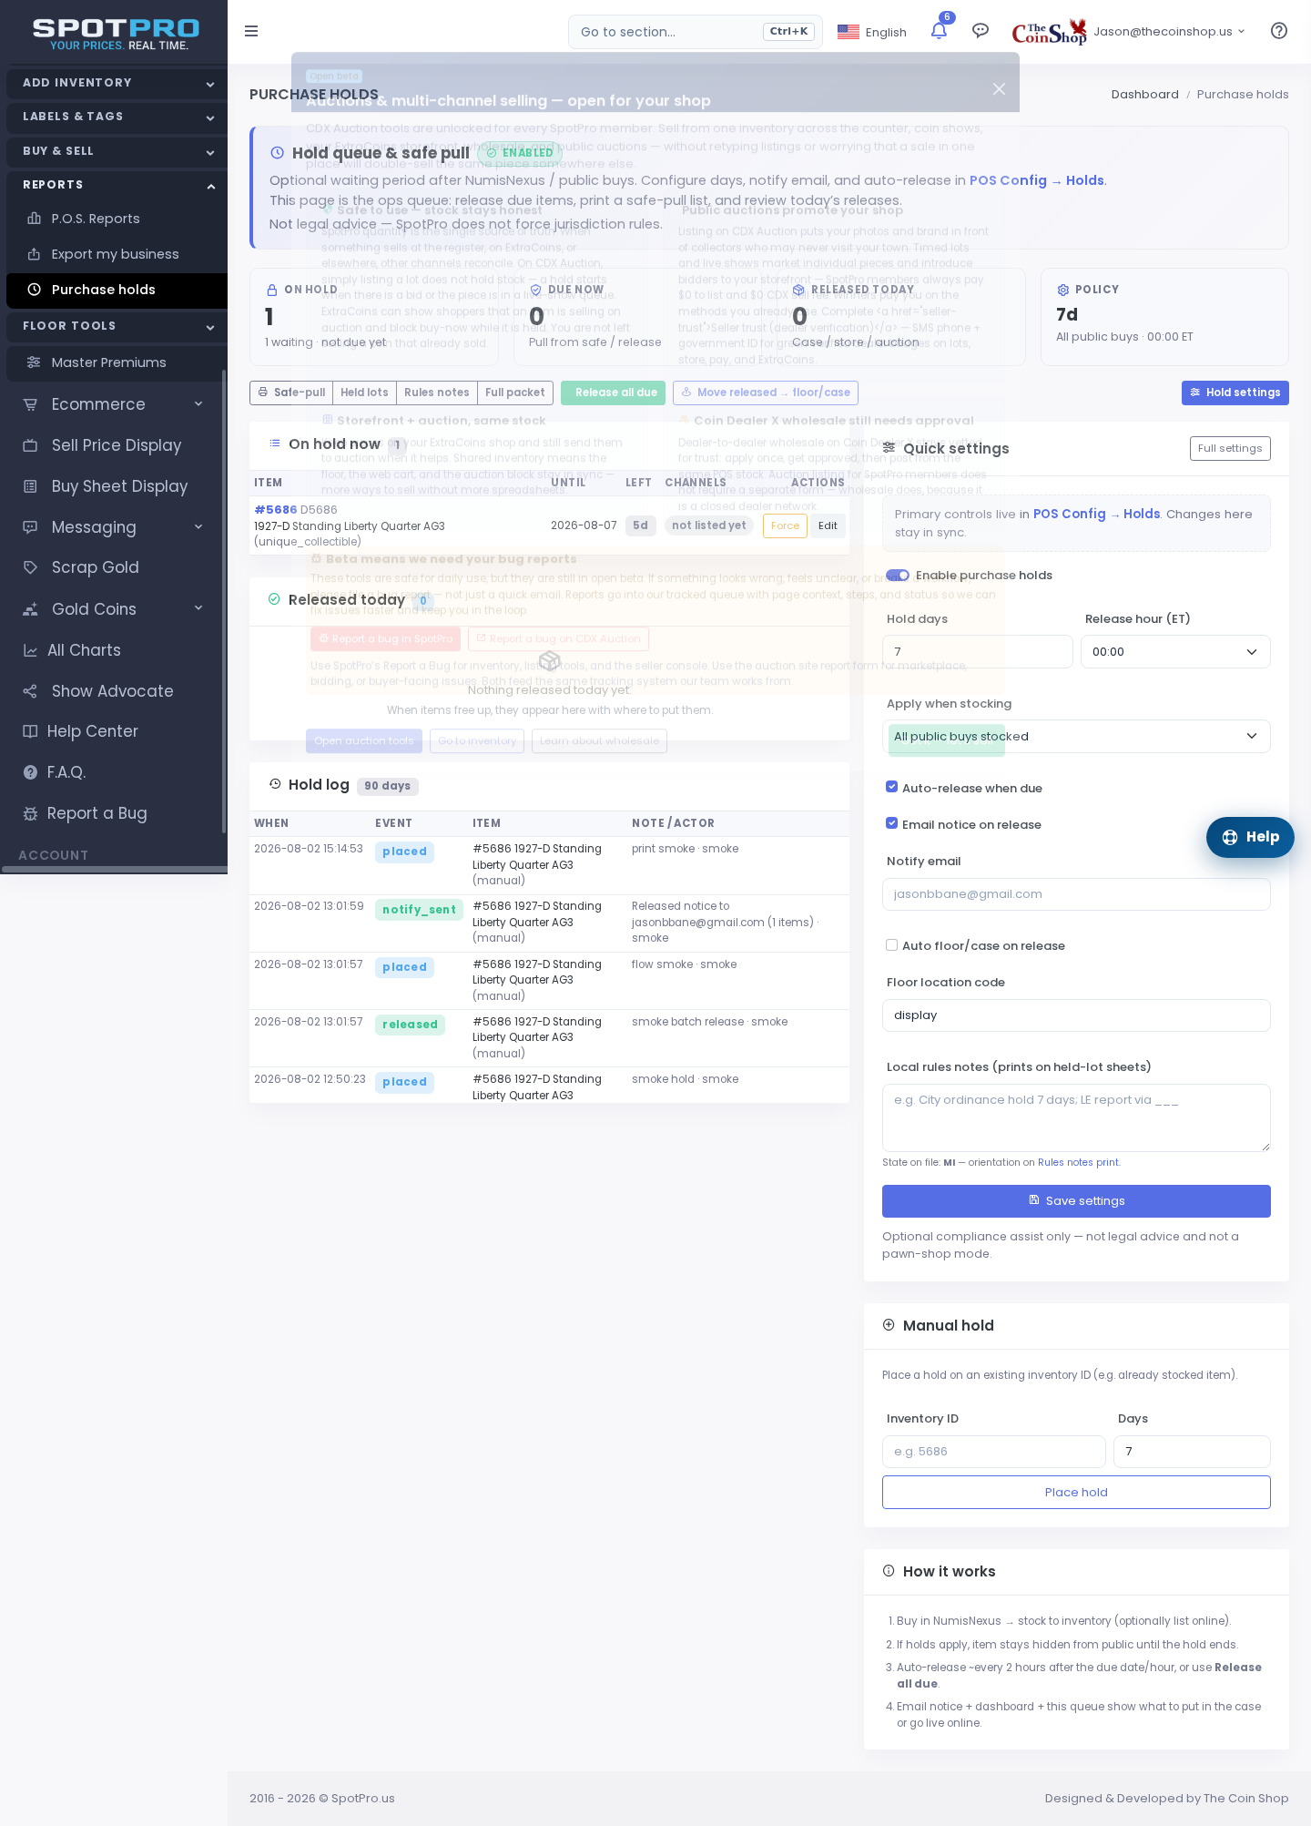1311x1826 pixels.
Task: Click the Inventory ID field
Action: tap(994, 1452)
